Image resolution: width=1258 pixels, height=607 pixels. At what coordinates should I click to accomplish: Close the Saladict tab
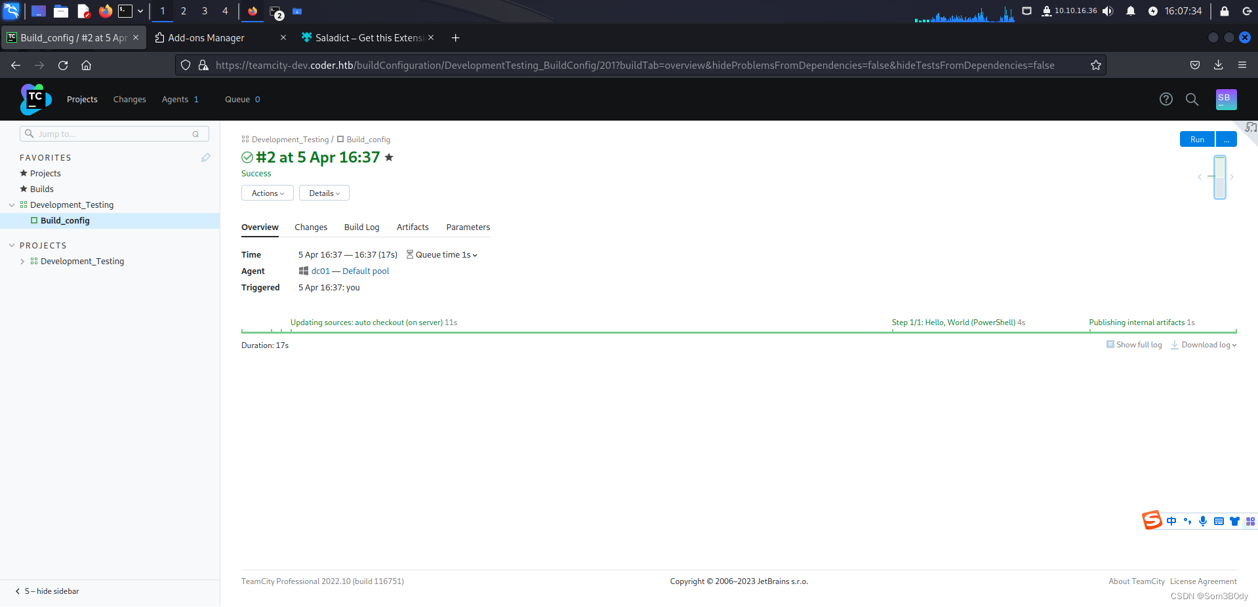431,37
